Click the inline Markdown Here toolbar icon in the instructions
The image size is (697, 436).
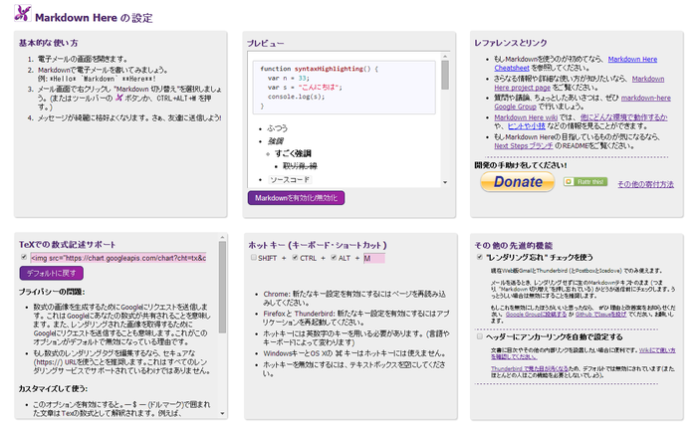(118, 98)
